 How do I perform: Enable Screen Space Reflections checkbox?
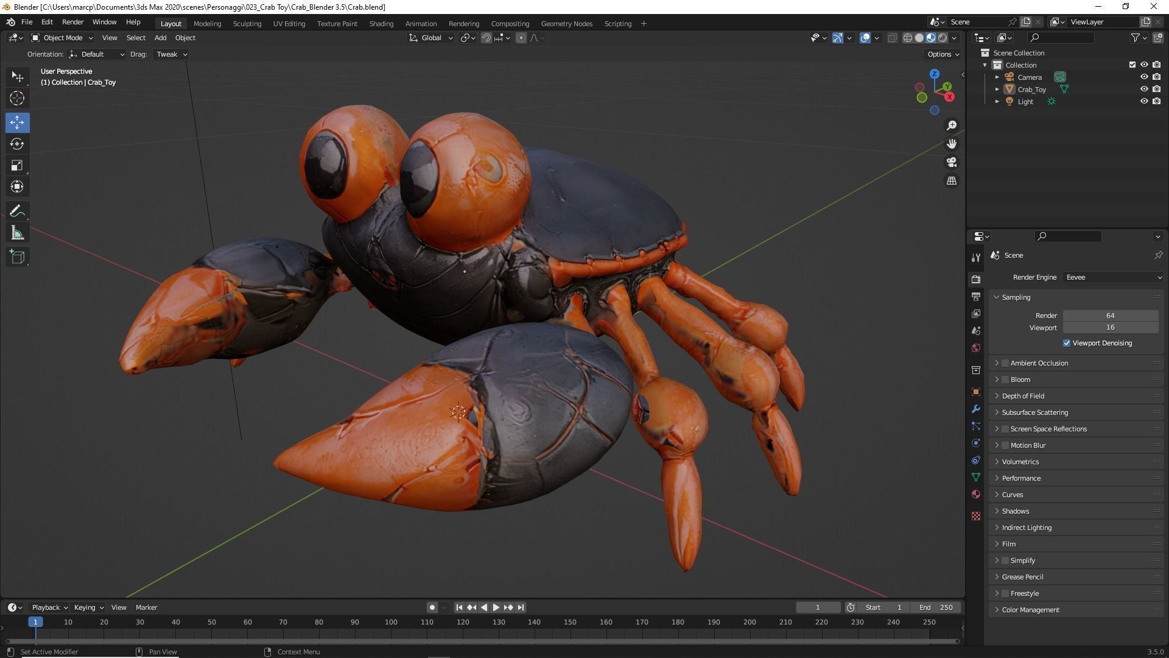[x=1005, y=429]
